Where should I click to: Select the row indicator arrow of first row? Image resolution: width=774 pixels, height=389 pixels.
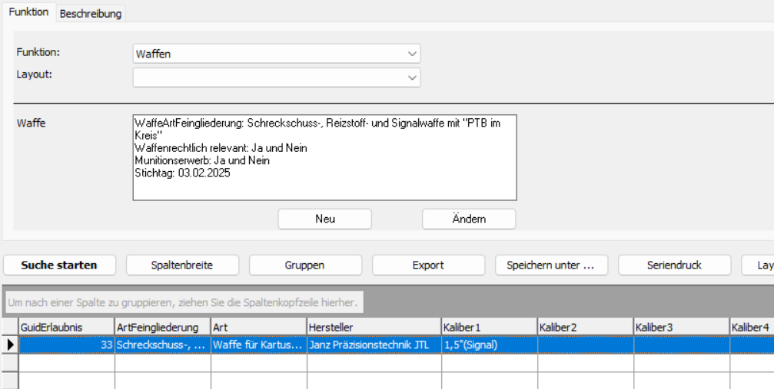[10, 345]
